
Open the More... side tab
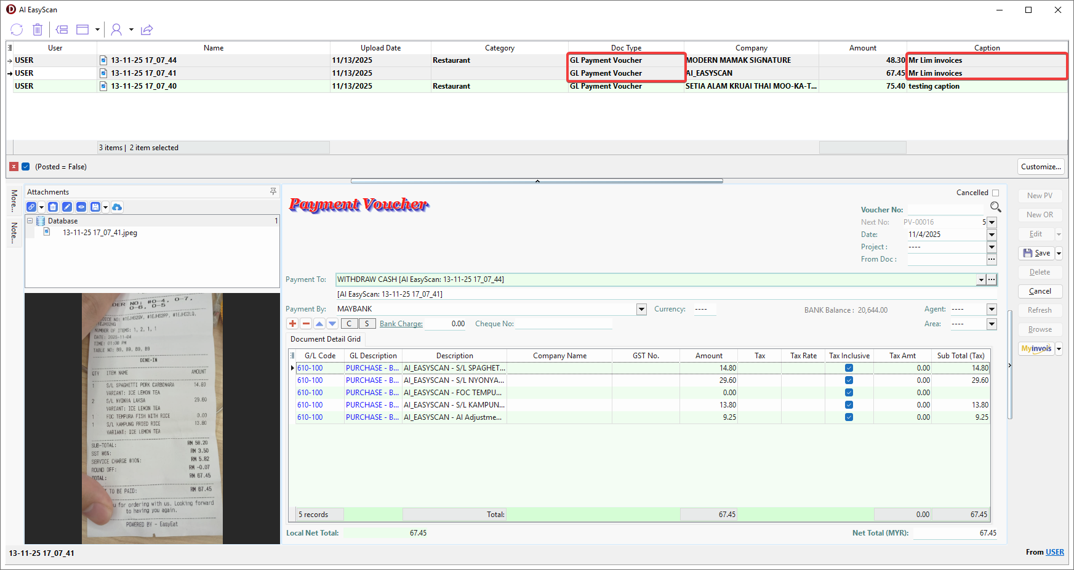click(x=14, y=201)
